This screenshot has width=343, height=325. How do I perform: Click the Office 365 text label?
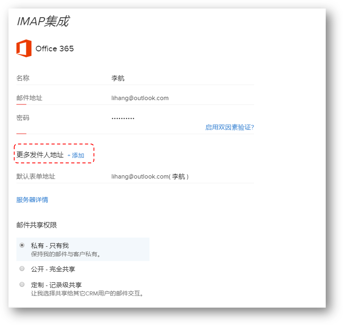pos(54,49)
